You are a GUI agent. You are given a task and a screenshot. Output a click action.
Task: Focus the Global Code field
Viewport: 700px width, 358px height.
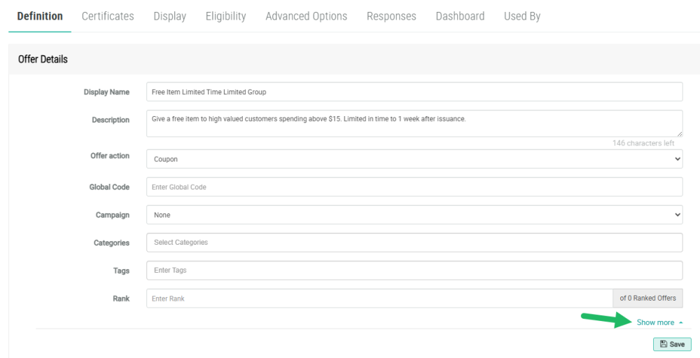pos(414,187)
